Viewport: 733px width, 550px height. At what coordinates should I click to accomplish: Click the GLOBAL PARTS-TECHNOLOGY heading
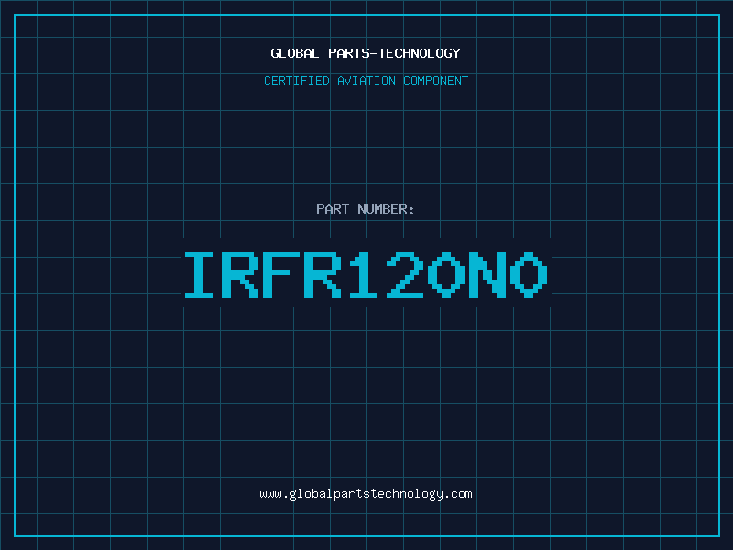366,53
